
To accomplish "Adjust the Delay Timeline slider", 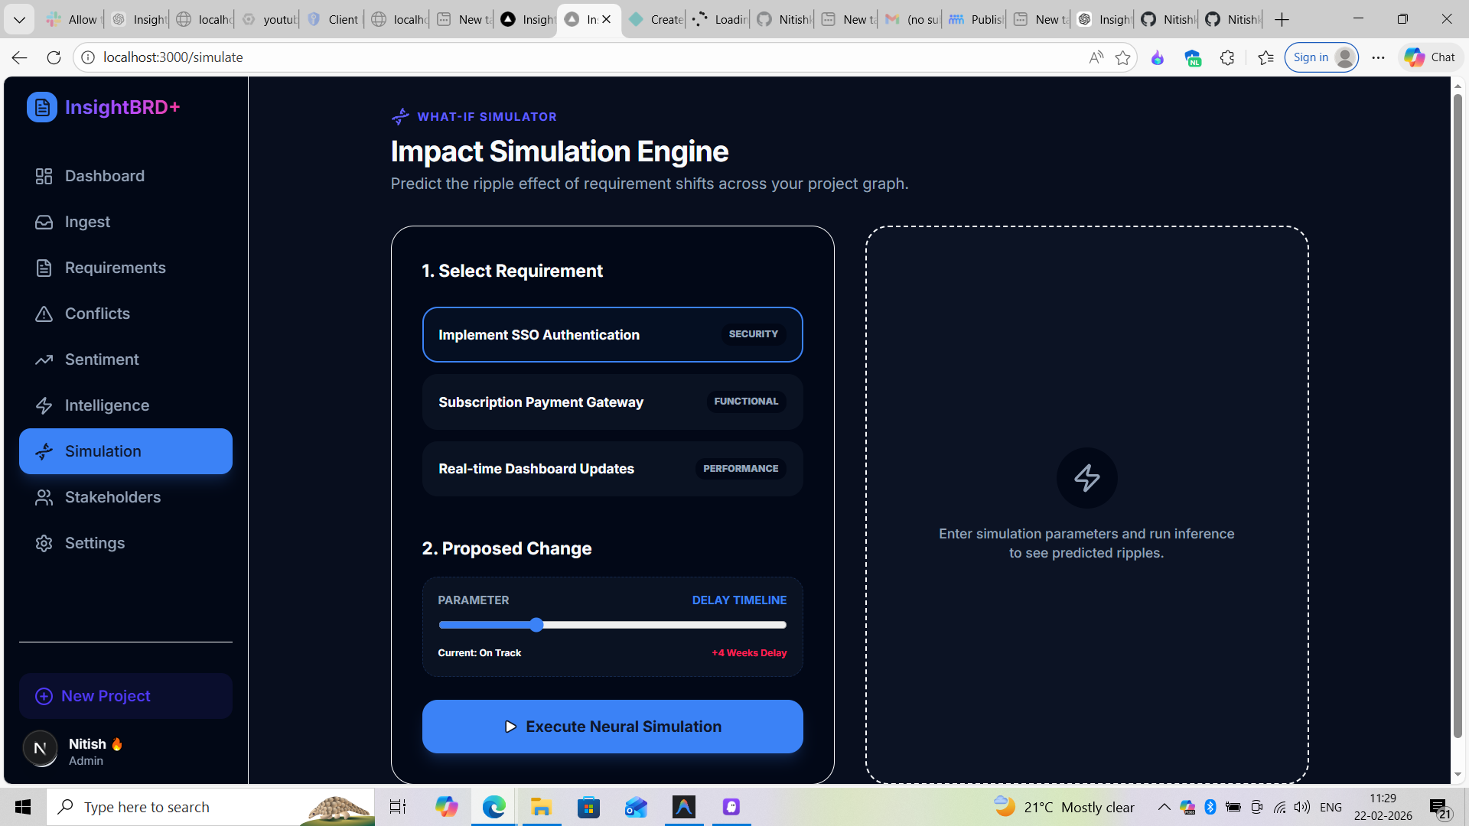I will pos(536,625).
